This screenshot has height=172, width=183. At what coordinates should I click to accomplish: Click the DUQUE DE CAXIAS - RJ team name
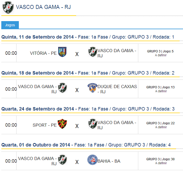click(117, 89)
